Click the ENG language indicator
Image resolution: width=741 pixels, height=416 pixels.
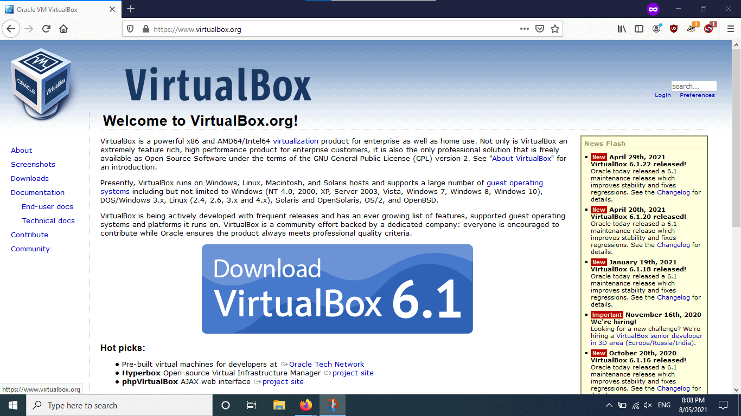(x=664, y=405)
